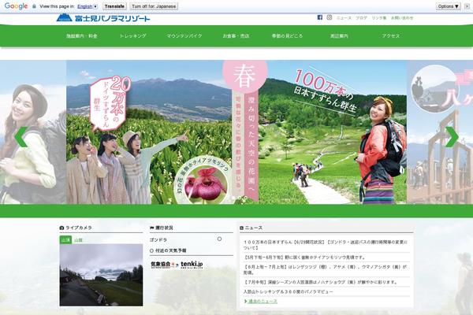Switch to the 山麓 live camera tab
The width and height of the screenshot is (473, 315).
pos(78,240)
